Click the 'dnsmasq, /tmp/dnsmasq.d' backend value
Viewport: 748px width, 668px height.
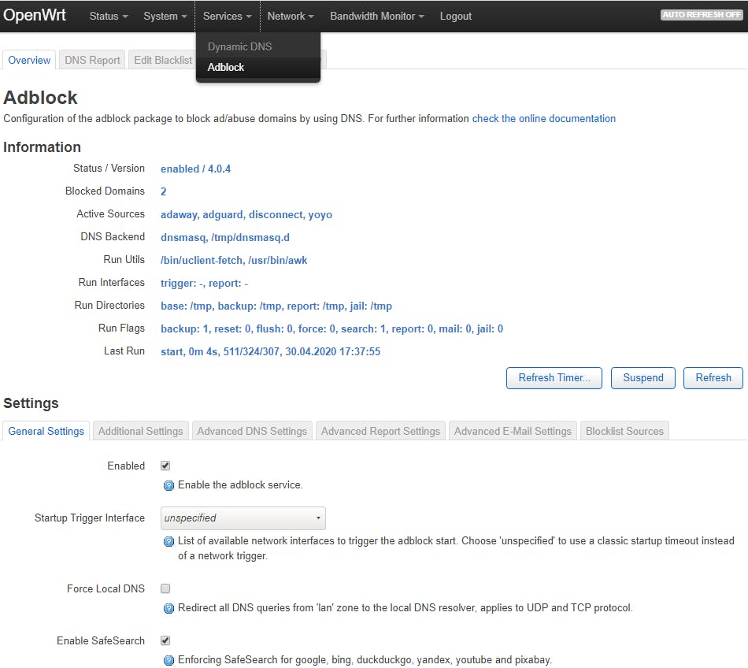pyautogui.click(x=225, y=238)
